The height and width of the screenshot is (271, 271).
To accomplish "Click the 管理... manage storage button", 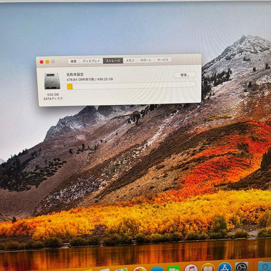I will click(x=185, y=75).
